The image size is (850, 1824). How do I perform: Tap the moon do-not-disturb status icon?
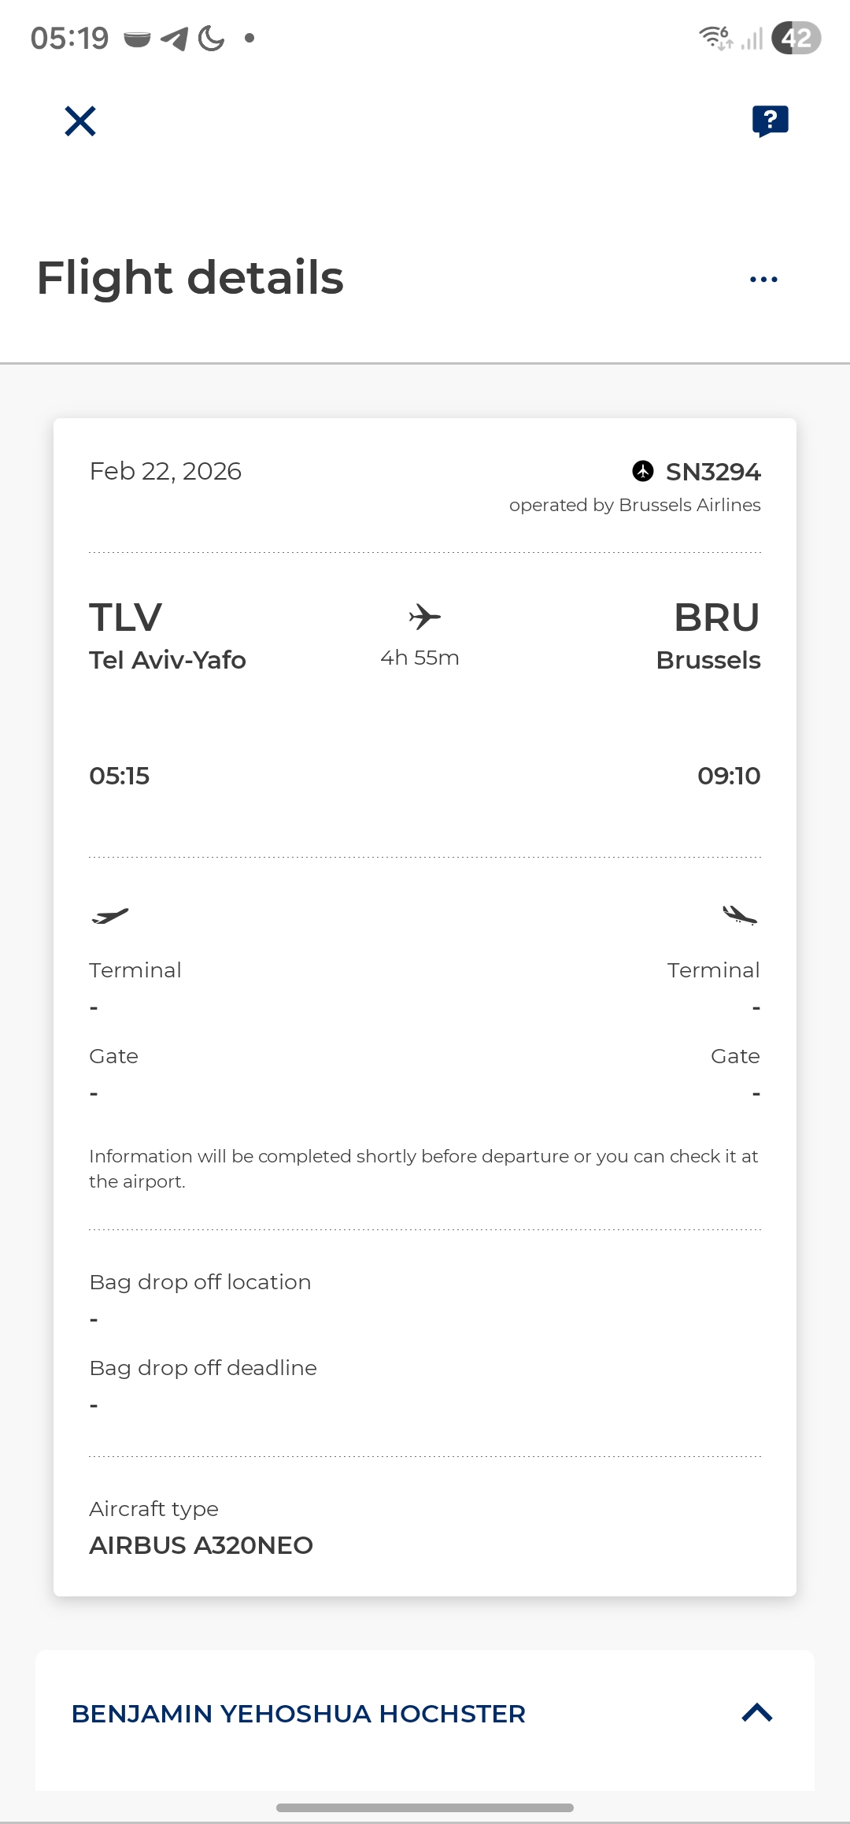click(x=211, y=38)
